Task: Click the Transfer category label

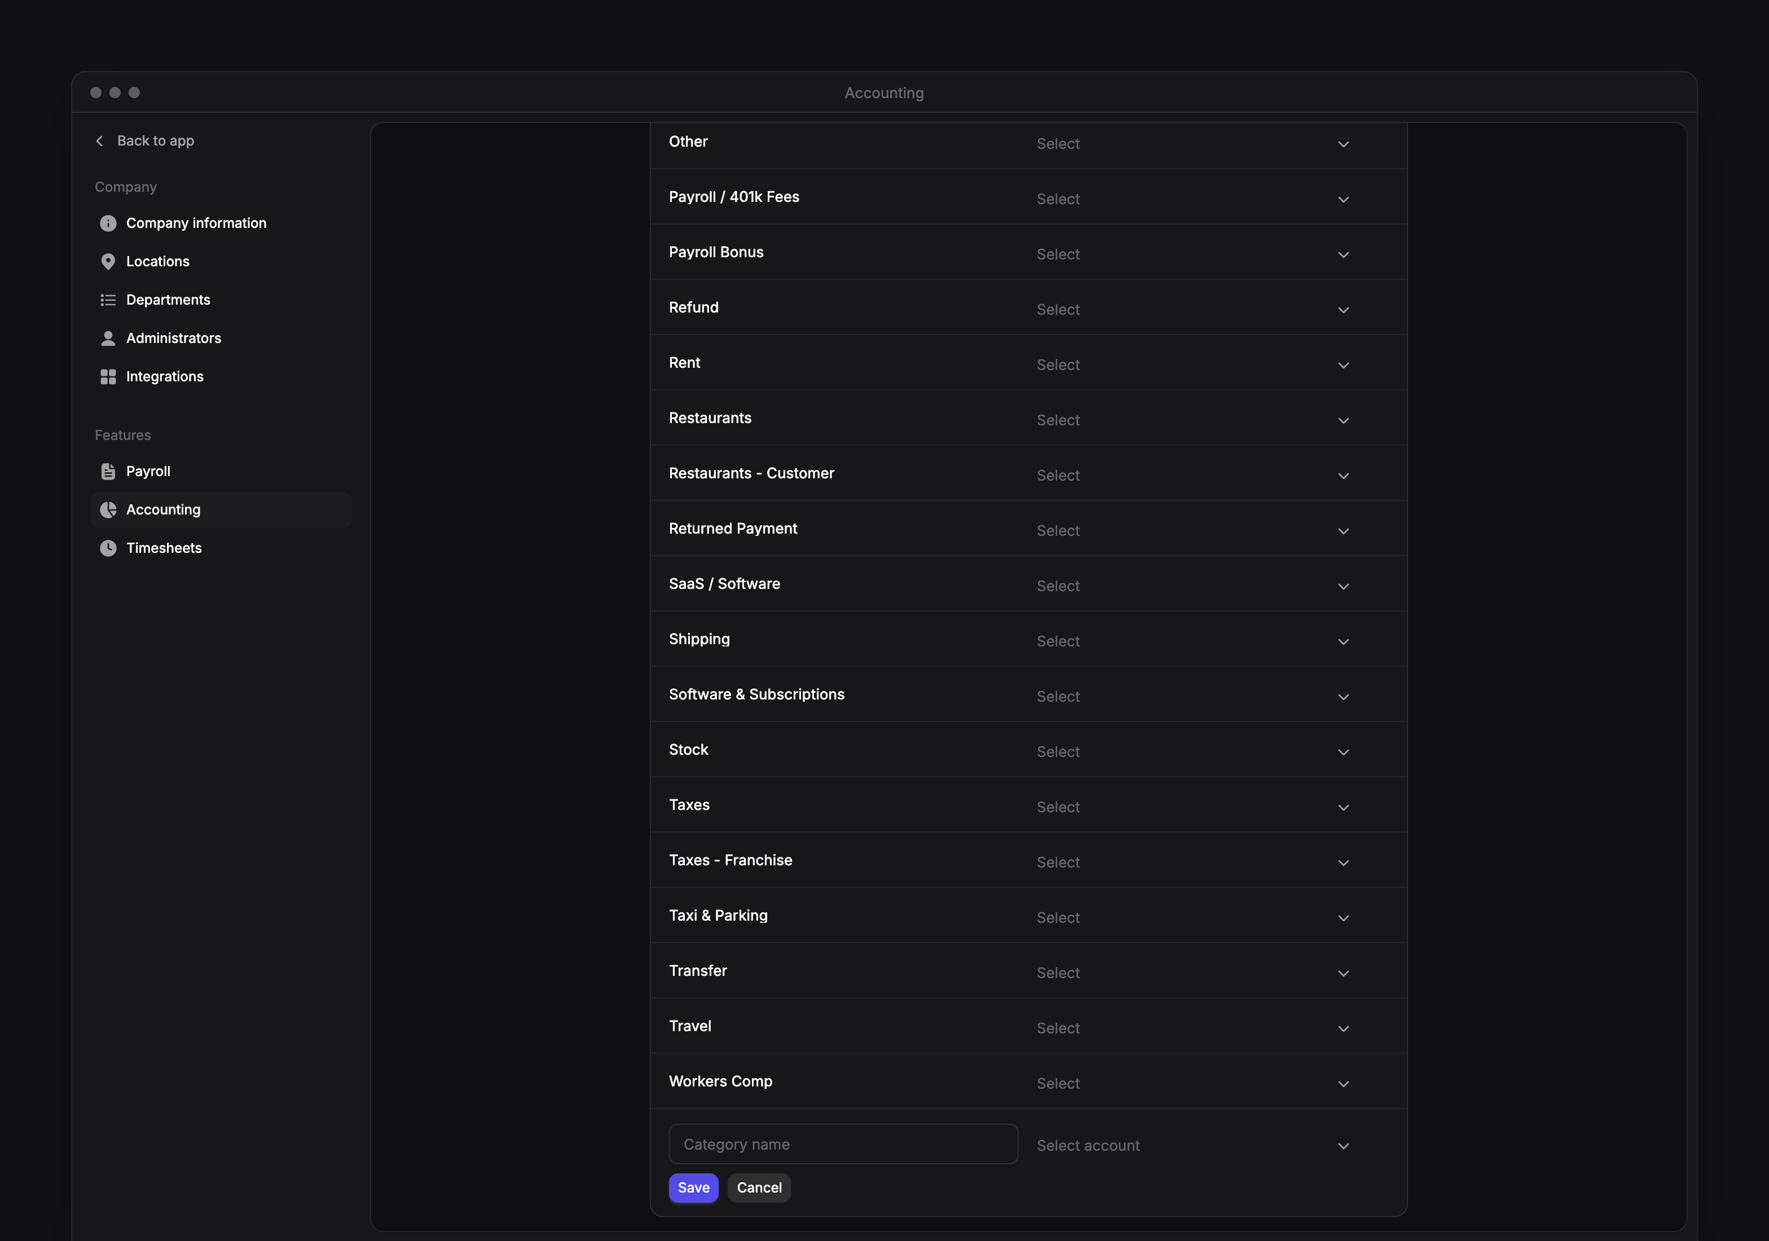Action: (x=698, y=971)
